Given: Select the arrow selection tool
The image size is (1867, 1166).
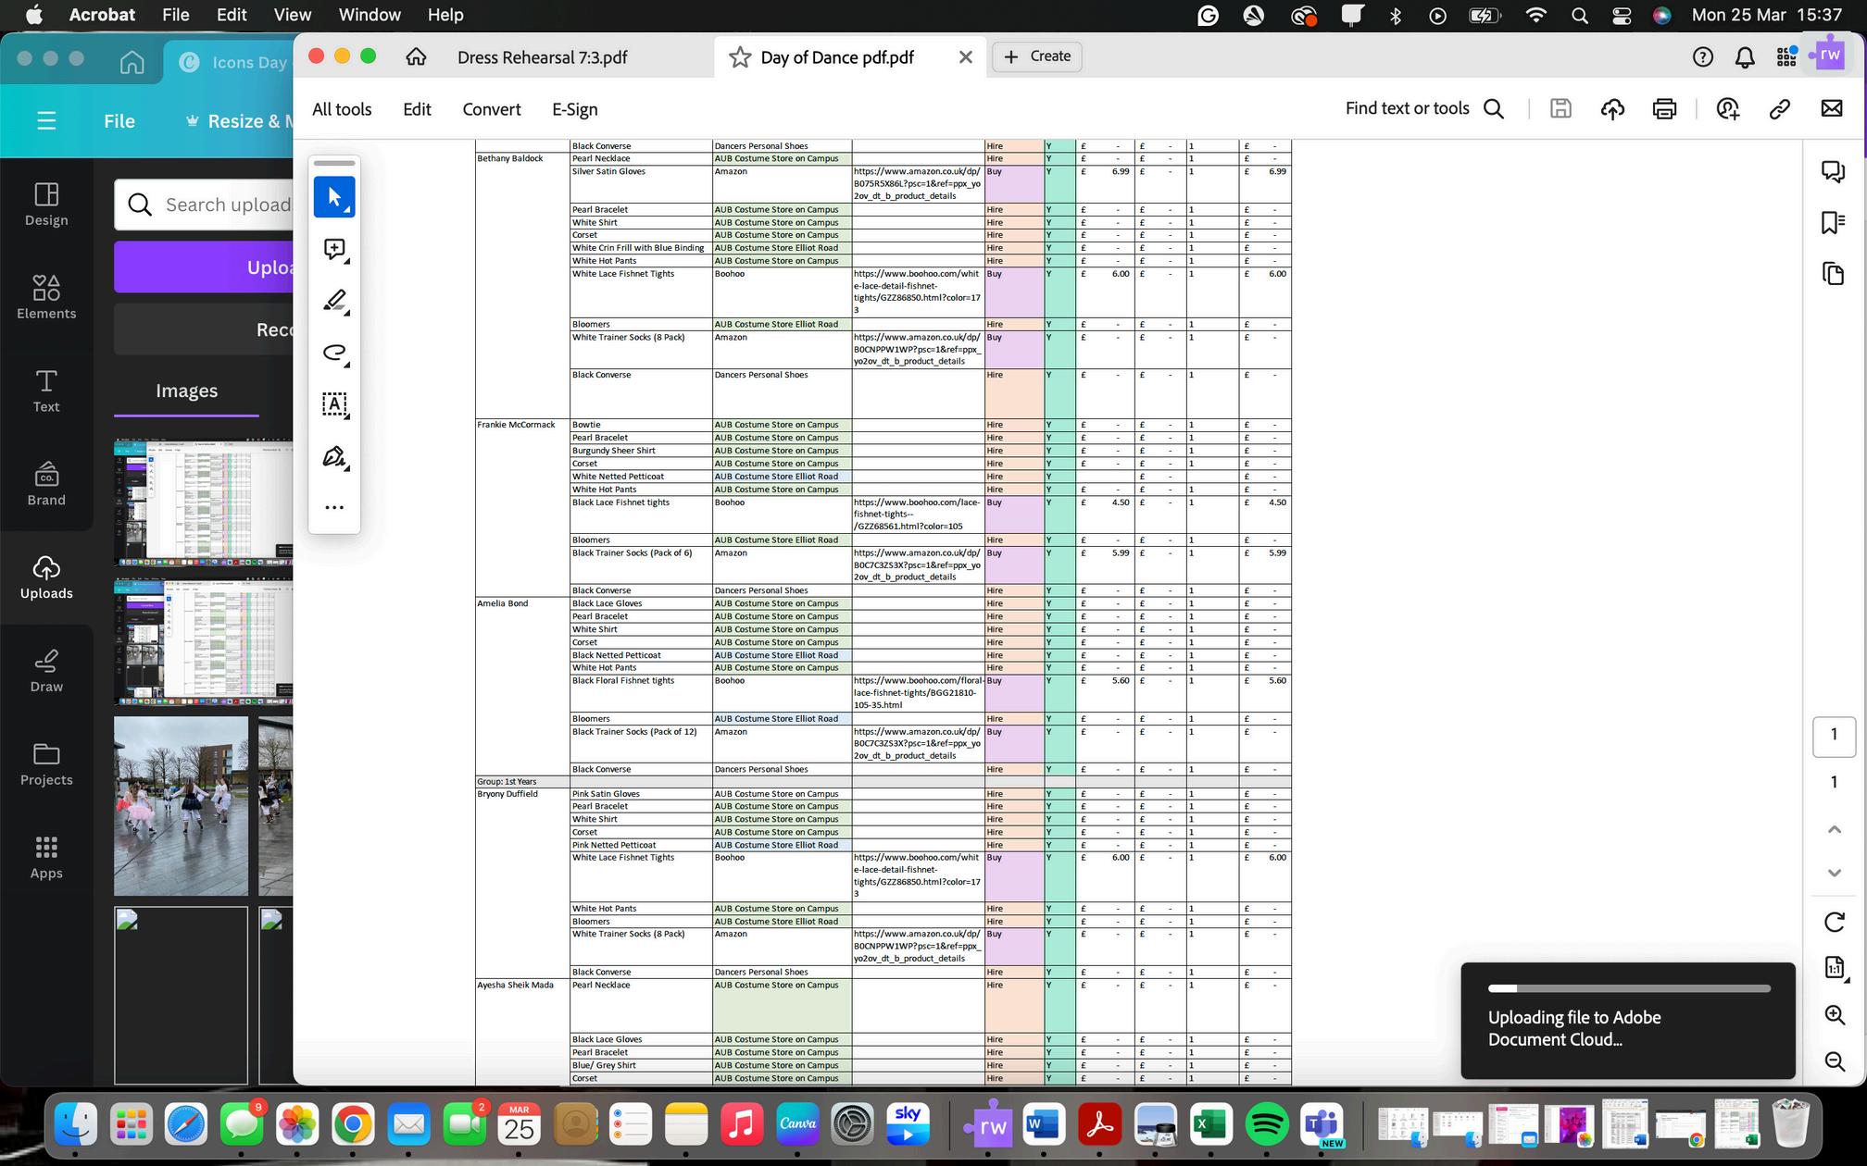Looking at the screenshot, I should pos(333,197).
